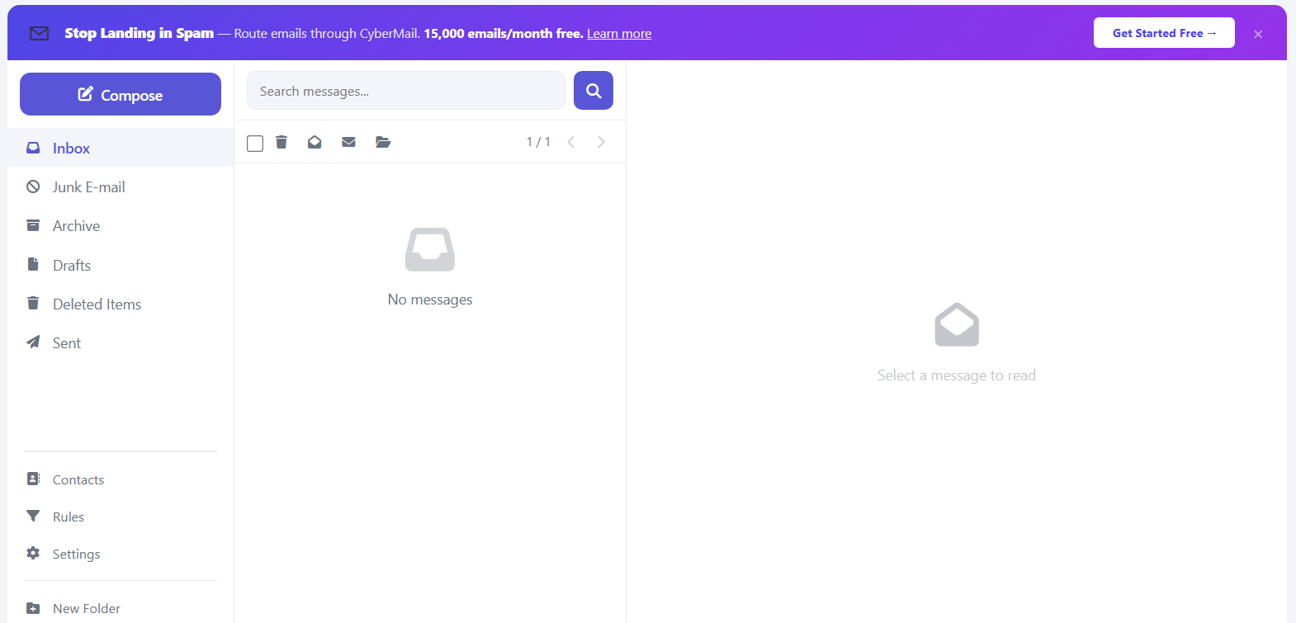Open the Drafts folder
The height and width of the screenshot is (623, 1296).
coord(121,265)
